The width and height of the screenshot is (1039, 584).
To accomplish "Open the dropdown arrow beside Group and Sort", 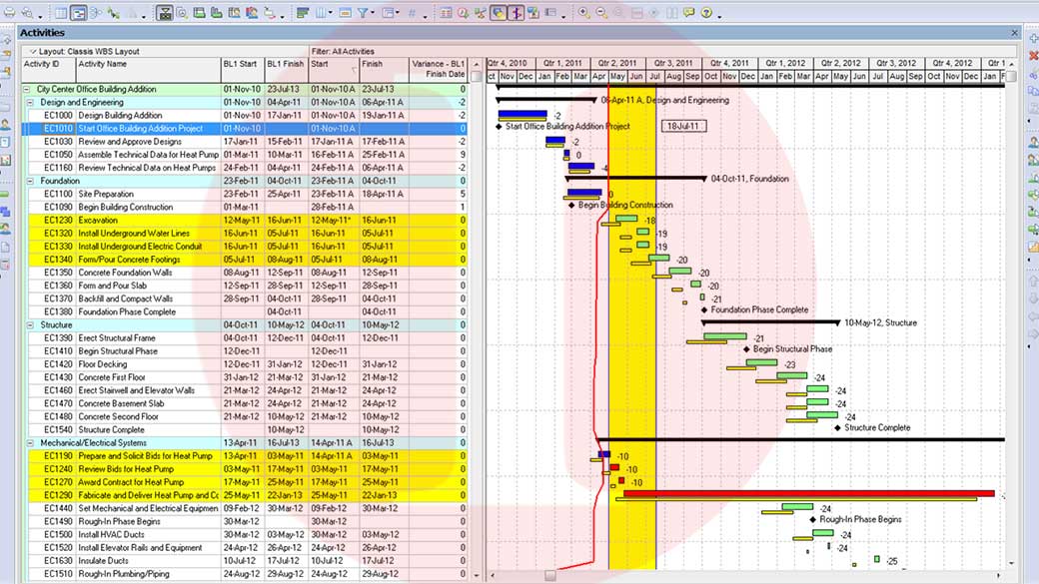I will click(399, 13).
